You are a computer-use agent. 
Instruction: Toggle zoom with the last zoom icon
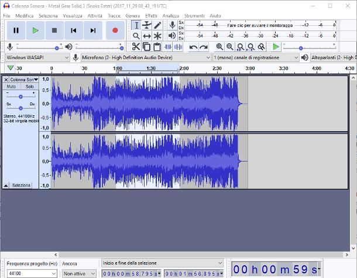coord(262,47)
